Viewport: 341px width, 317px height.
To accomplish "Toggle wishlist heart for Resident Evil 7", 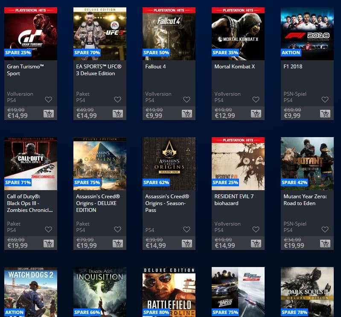I will [x=256, y=229].
